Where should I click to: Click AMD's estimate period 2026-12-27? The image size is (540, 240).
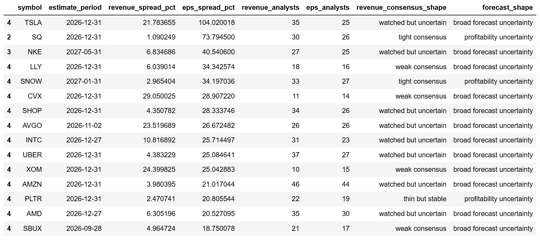(x=84, y=214)
